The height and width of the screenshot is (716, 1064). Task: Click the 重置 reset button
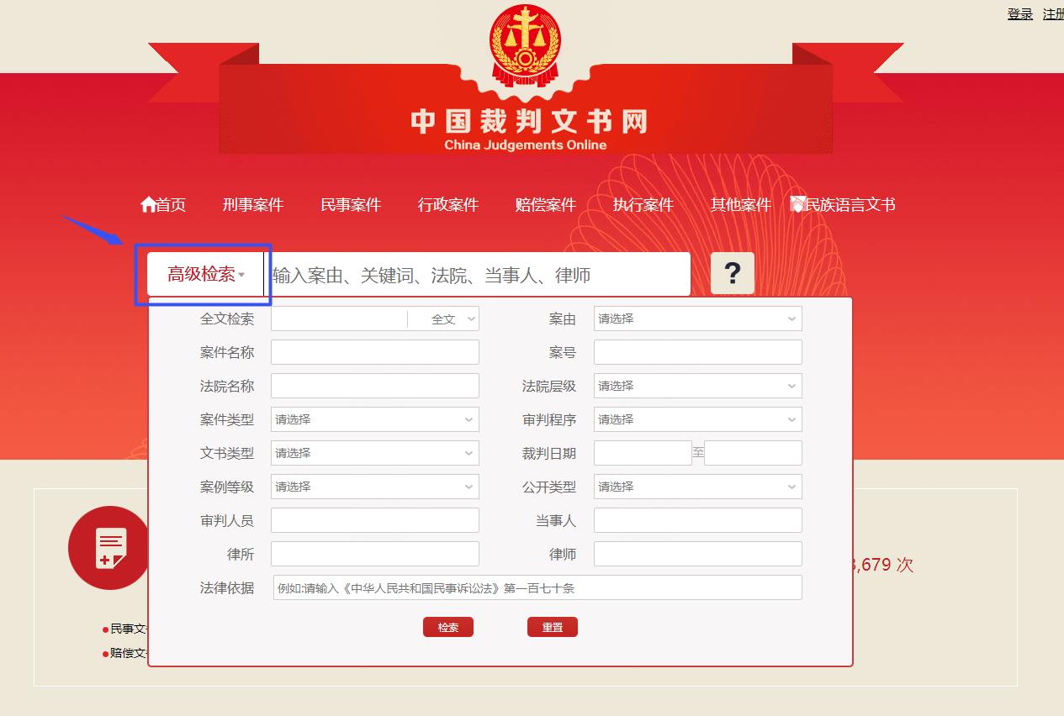pyautogui.click(x=552, y=626)
